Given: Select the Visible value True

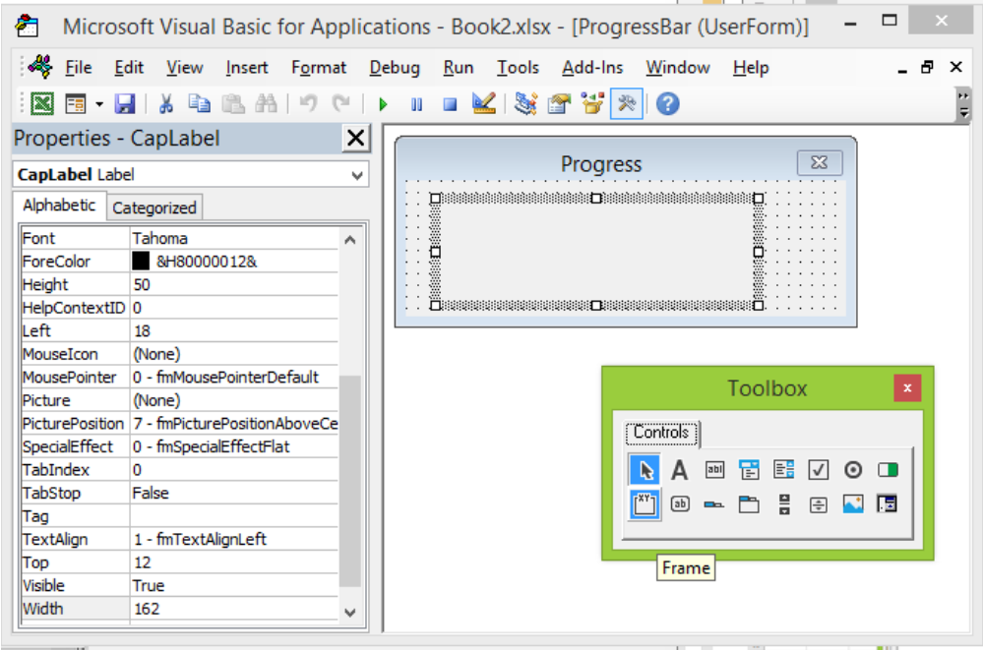Looking at the screenshot, I should pos(234,585).
